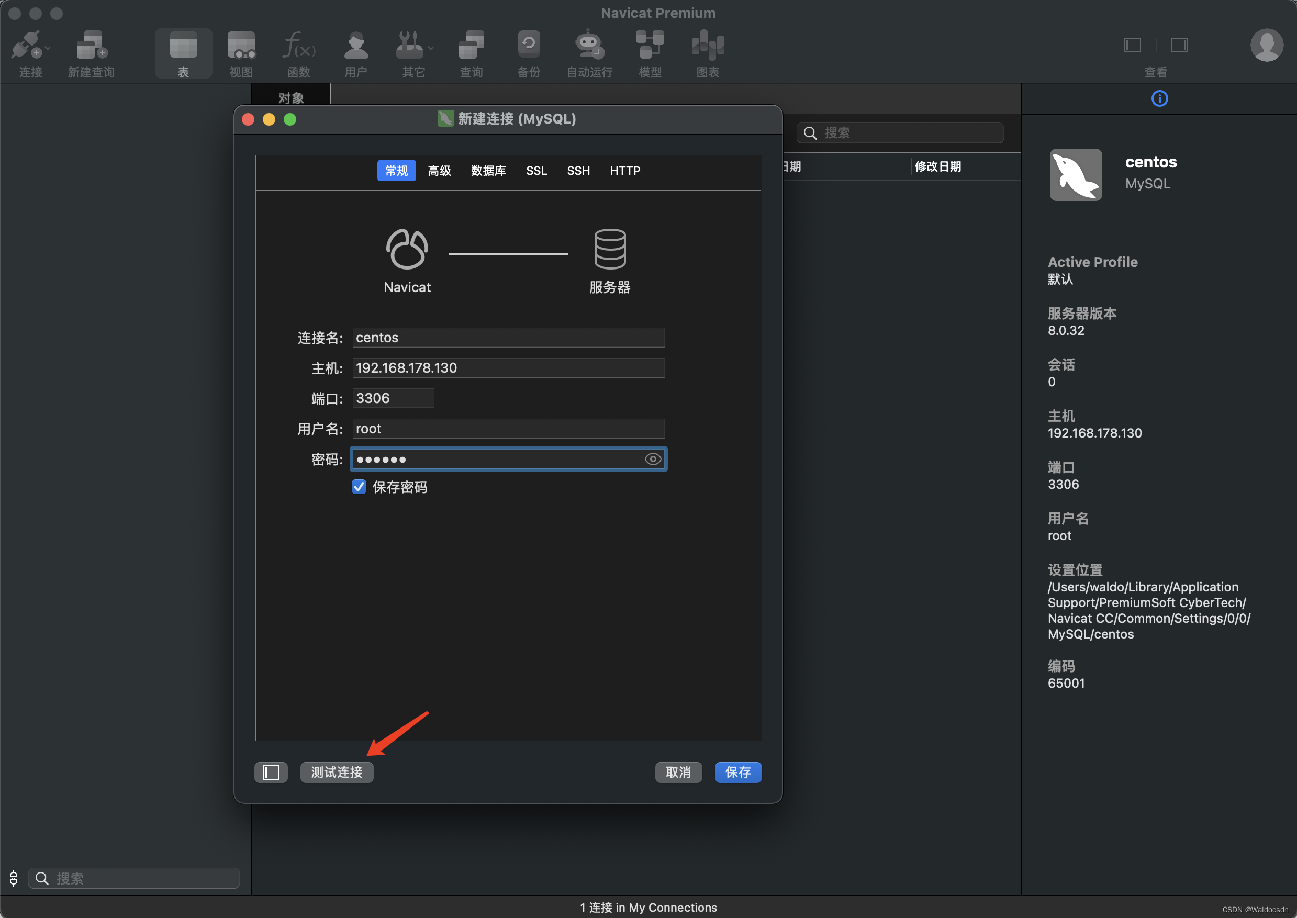Click the 保存 save button
The width and height of the screenshot is (1297, 918).
click(x=738, y=772)
